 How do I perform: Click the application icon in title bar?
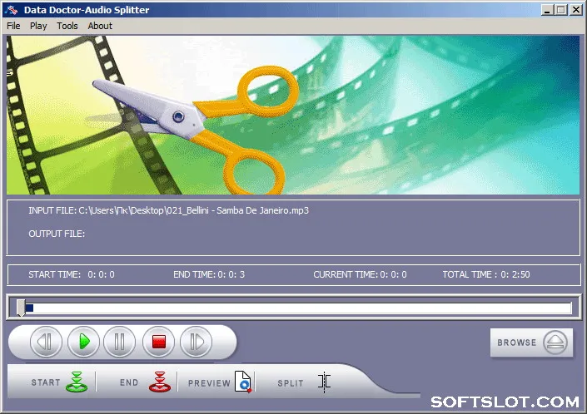click(x=11, y=10)
